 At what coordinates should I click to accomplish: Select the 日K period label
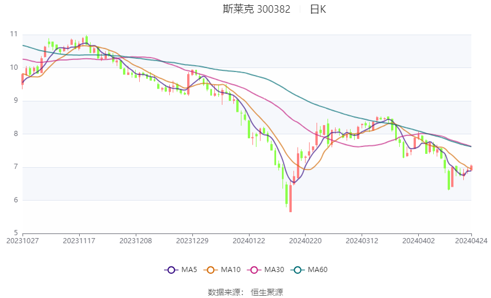[x=318, y=9]
